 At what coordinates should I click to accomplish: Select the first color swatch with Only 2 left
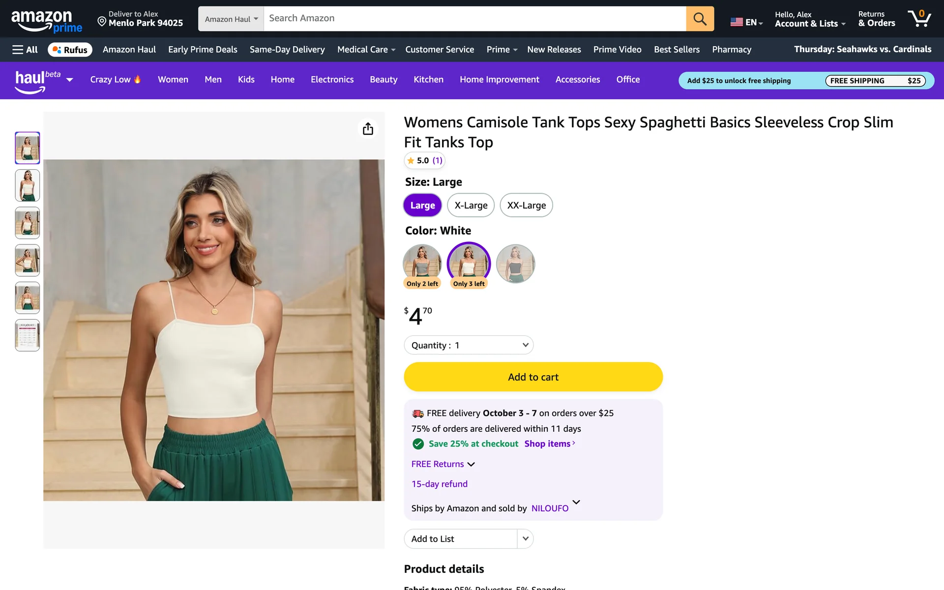422,264
